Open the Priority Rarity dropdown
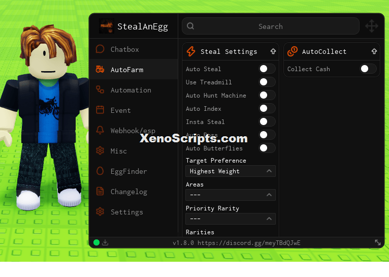The height and width of the screenshot is (277, 389). pyautogui.click(x=231, y=219)
